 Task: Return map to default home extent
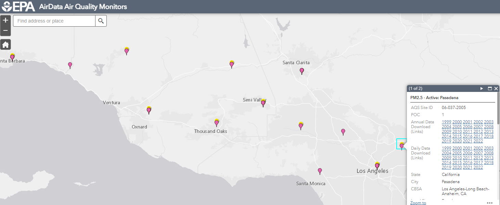coord(5,44)
